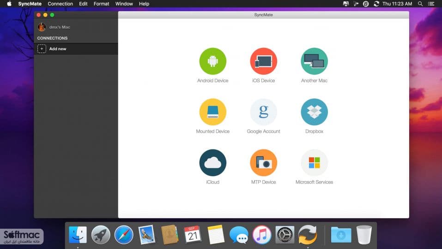This screenshot has height=249, width=442.
Task: Click the SyncMate sync icon in Dock
Action: [308, 235]
